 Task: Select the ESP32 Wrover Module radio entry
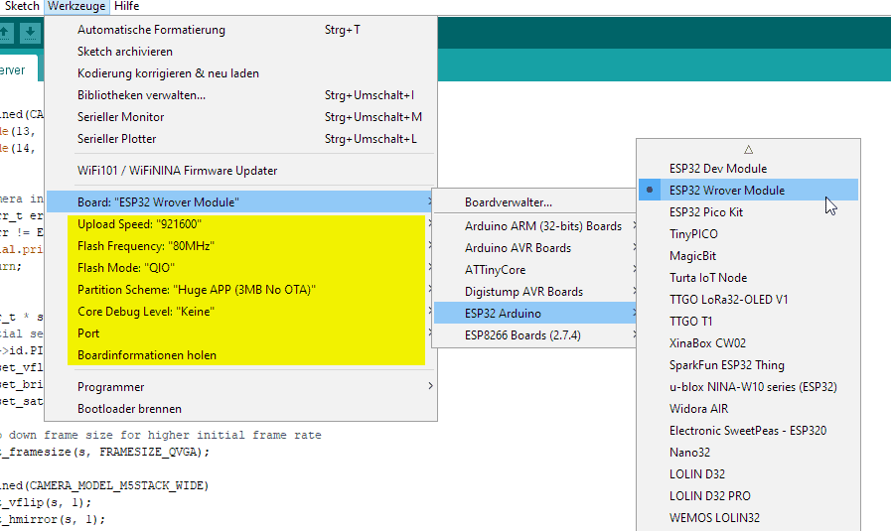pyautogui.click(x=726, y=191)
